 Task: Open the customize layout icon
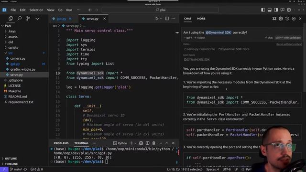[x=283, y=10]
